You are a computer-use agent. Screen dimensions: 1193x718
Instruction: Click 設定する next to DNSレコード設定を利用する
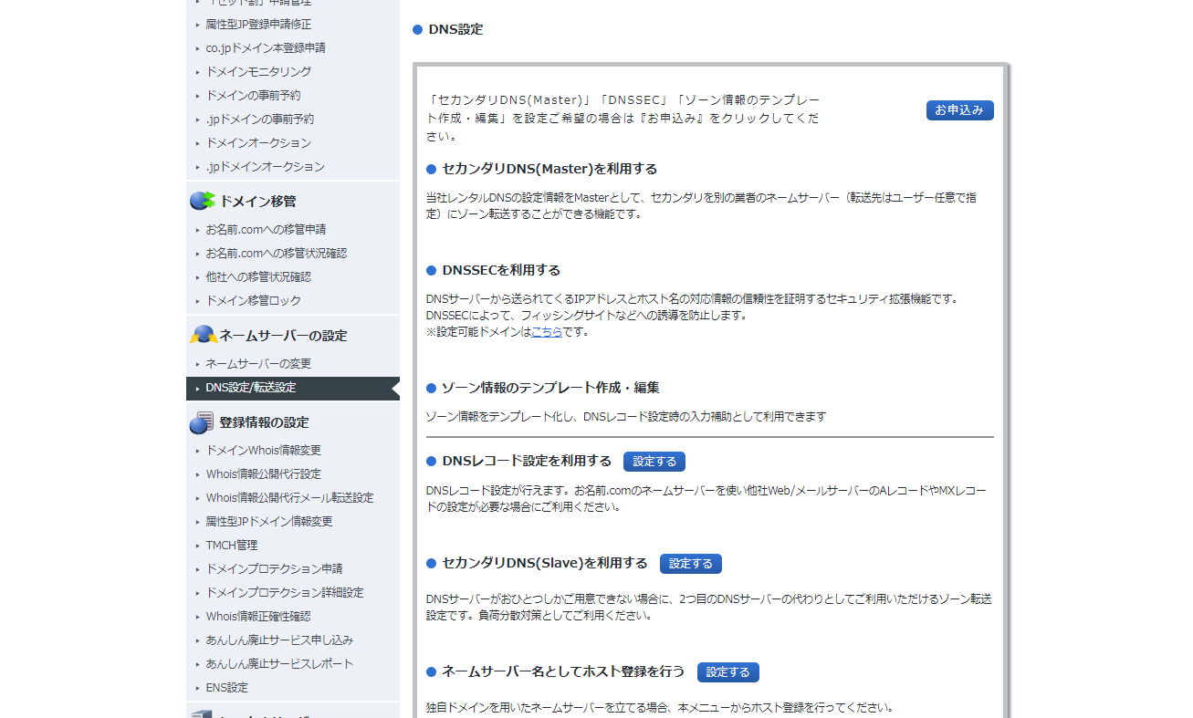tap(654, 462)
